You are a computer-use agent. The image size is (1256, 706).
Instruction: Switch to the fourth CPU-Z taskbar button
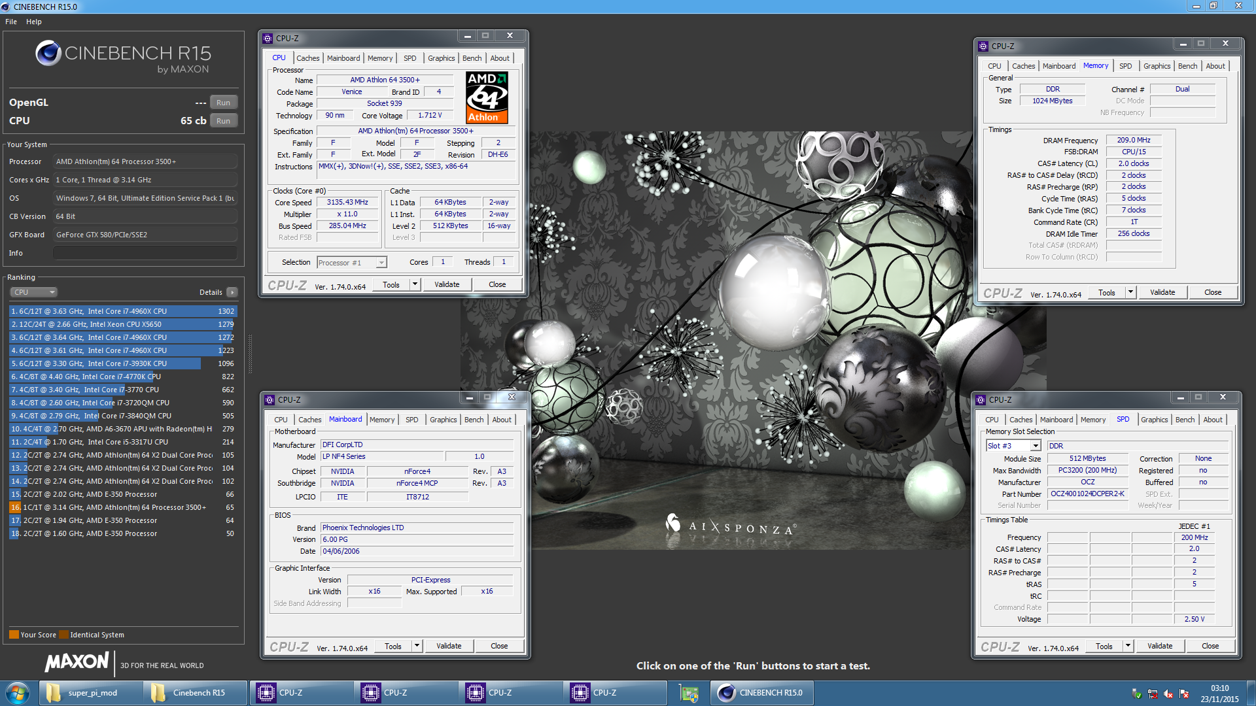tap(614, 693)
